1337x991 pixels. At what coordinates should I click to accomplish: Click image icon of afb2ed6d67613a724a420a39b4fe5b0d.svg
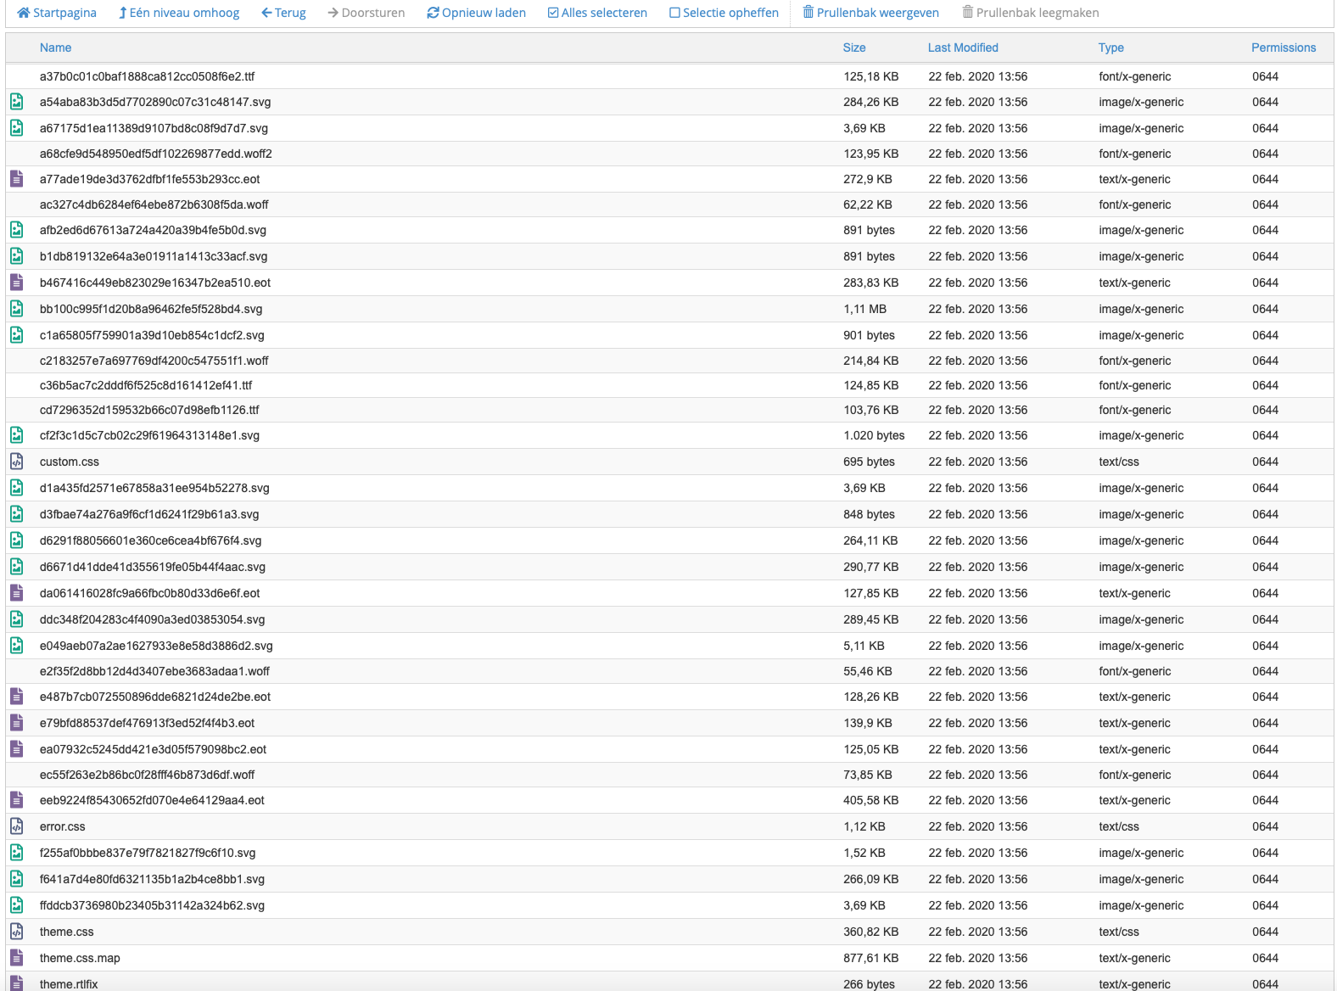pyautogui.click(x=16, y=230)
